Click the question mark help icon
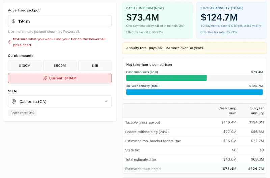Screen dimensions: 270x178 (x=10, y=42)
